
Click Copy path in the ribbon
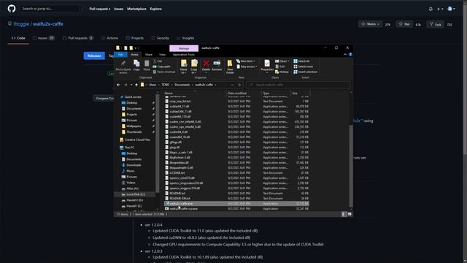point(162,66)
